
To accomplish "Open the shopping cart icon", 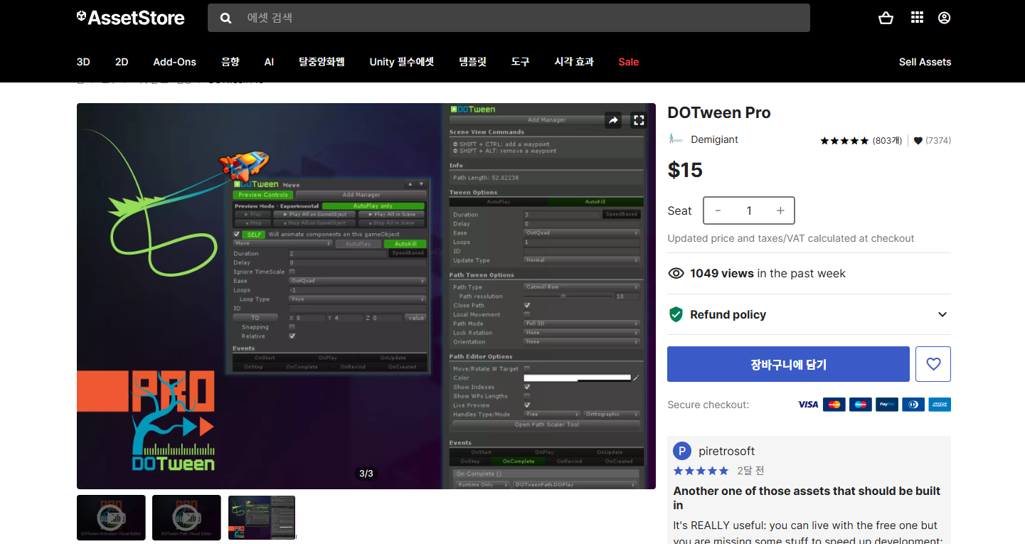I will pyautogui.click(x=886, y=18).
